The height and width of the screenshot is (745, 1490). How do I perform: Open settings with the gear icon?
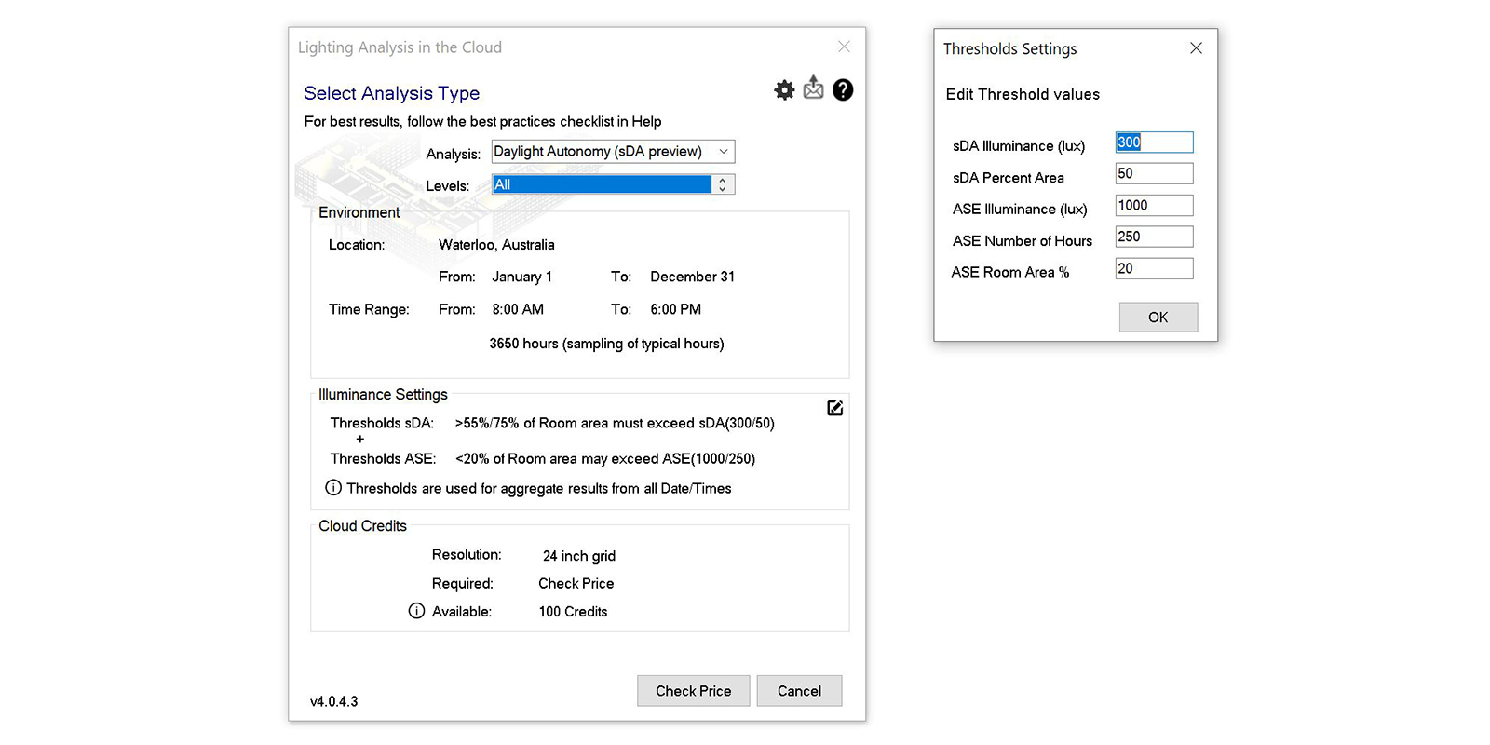(x=784, y=89)
